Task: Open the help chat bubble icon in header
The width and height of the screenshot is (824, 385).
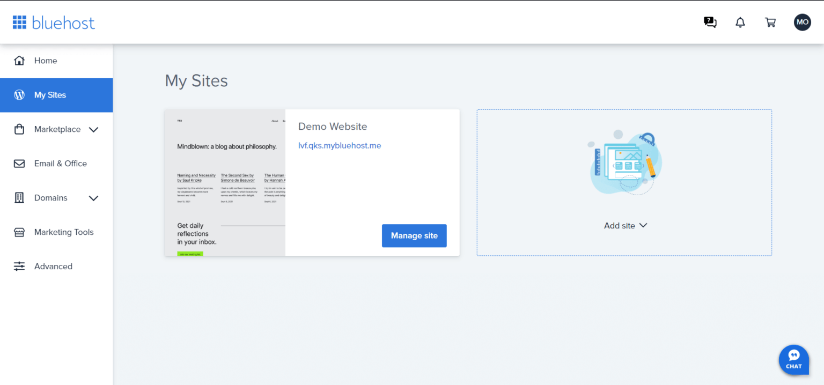Action: pyautogui.click(x=710, y=22)
